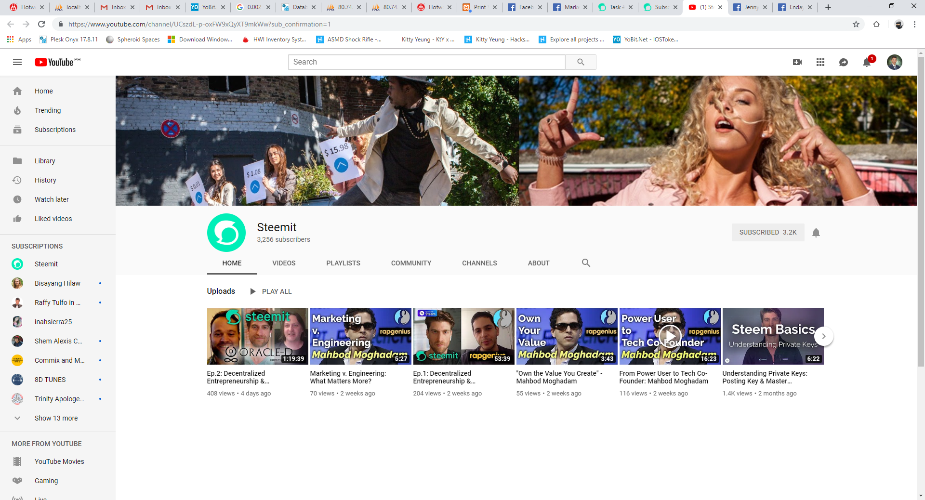
Task: Open Trinity Apologe... subscription
Action: point(58,399)
